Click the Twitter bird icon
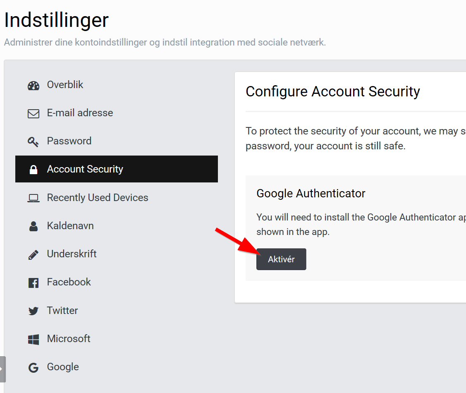 point(33,311)
